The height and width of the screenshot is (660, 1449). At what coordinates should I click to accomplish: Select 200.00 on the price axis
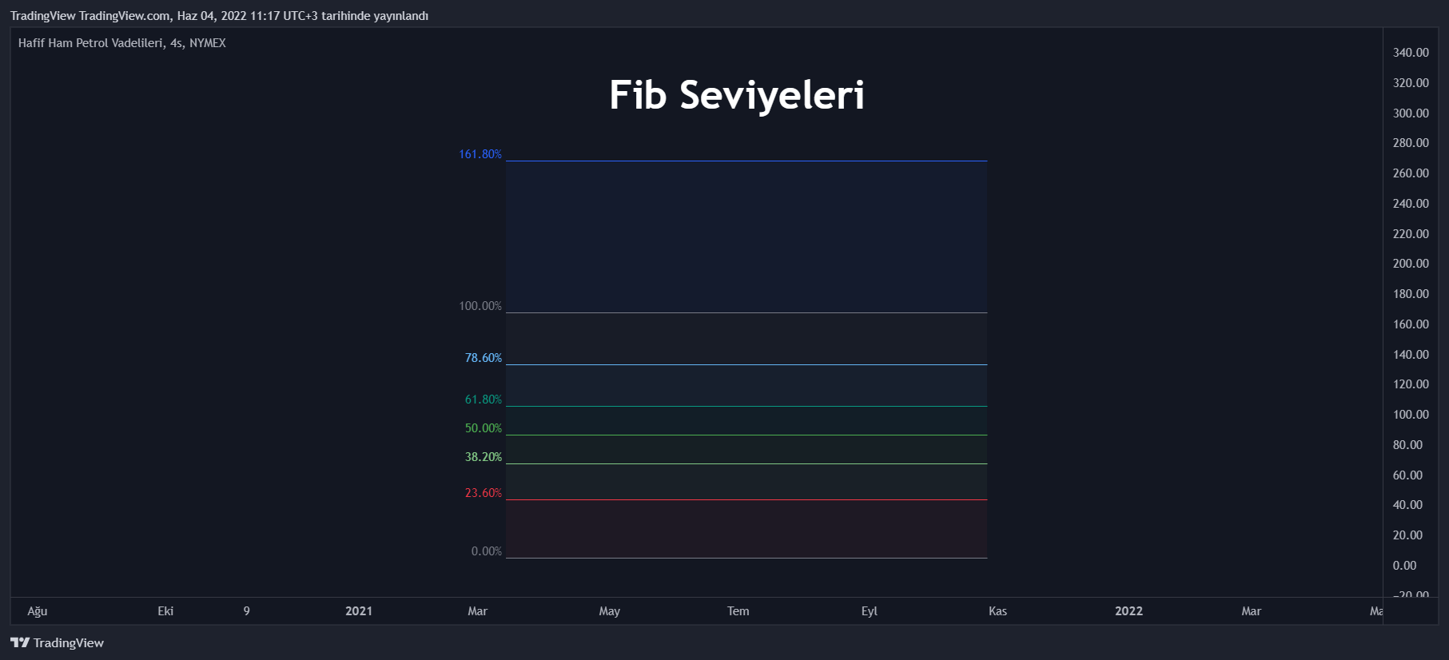click(1411, 264)
